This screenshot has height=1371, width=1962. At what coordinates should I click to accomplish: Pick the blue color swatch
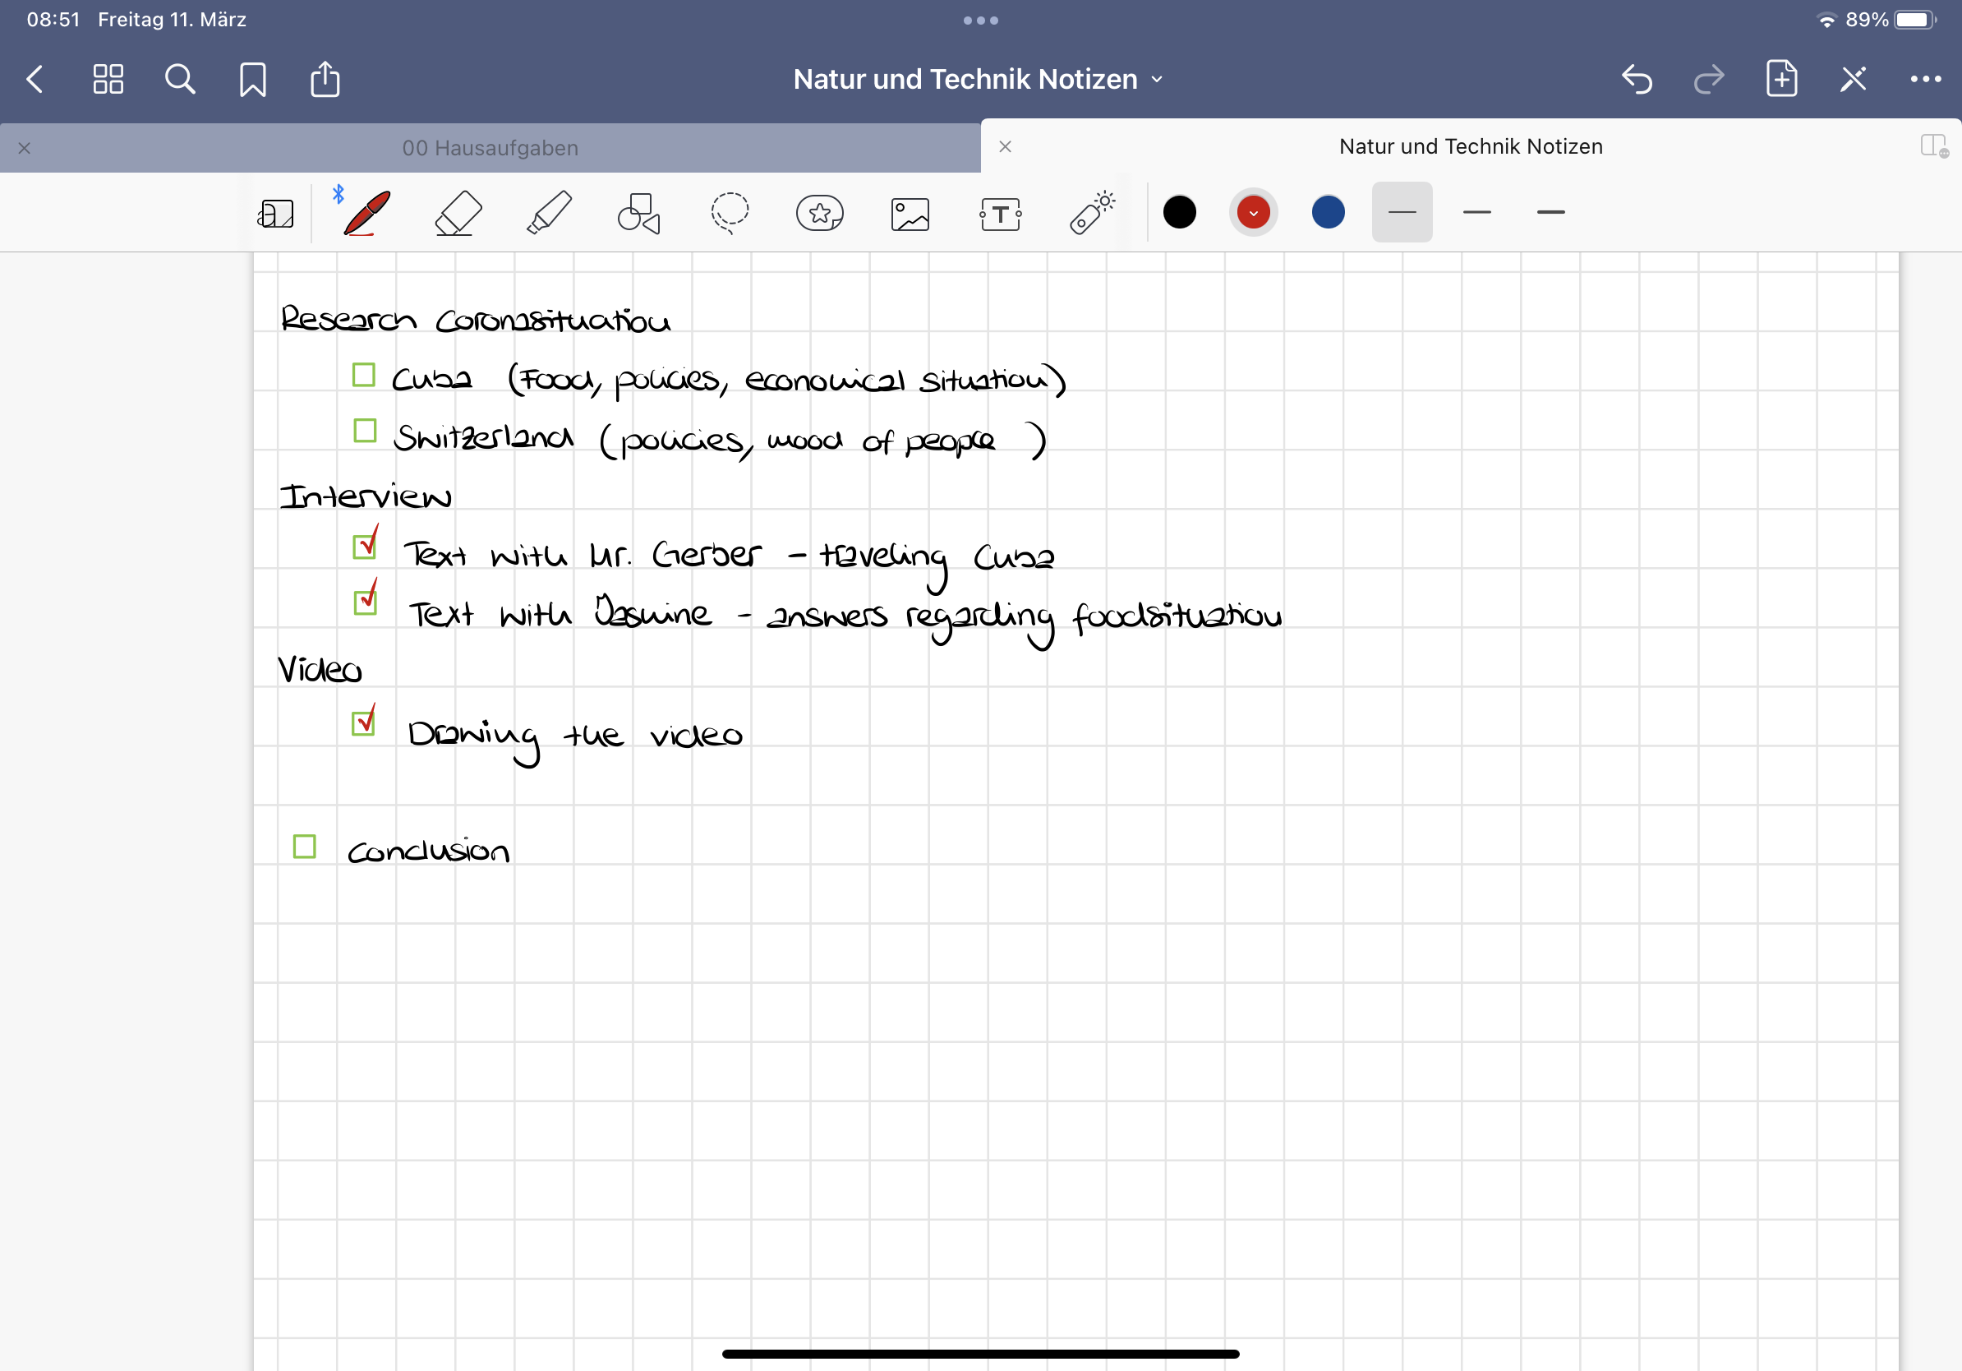pyautogui.click(x=1327, y=213)
